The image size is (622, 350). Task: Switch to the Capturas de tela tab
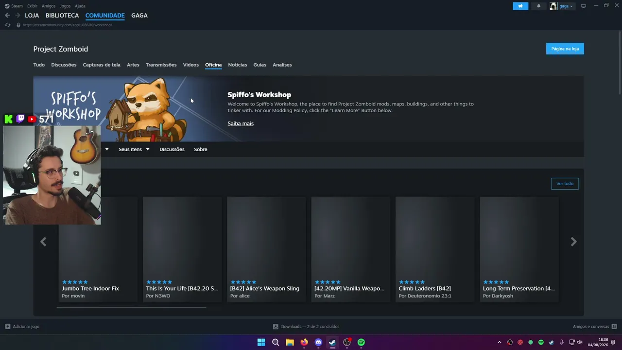102,65
